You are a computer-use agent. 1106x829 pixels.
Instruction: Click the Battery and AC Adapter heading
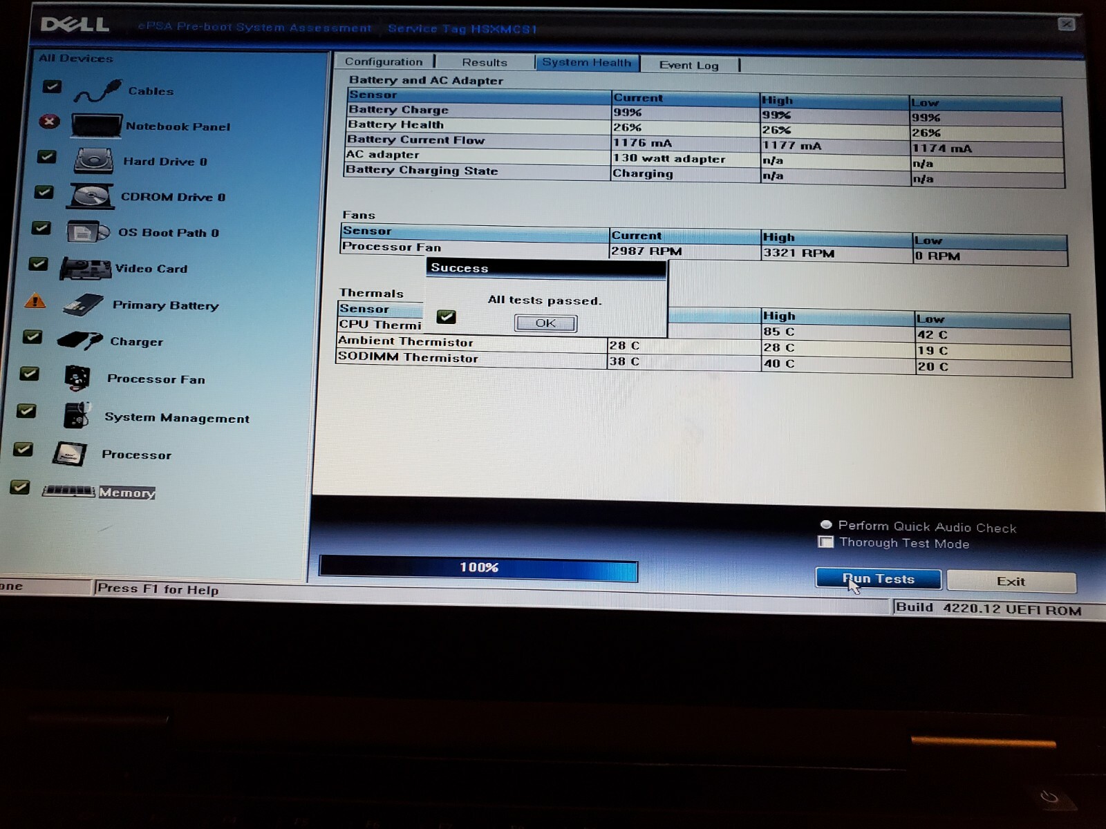click(x=426, y=80)
